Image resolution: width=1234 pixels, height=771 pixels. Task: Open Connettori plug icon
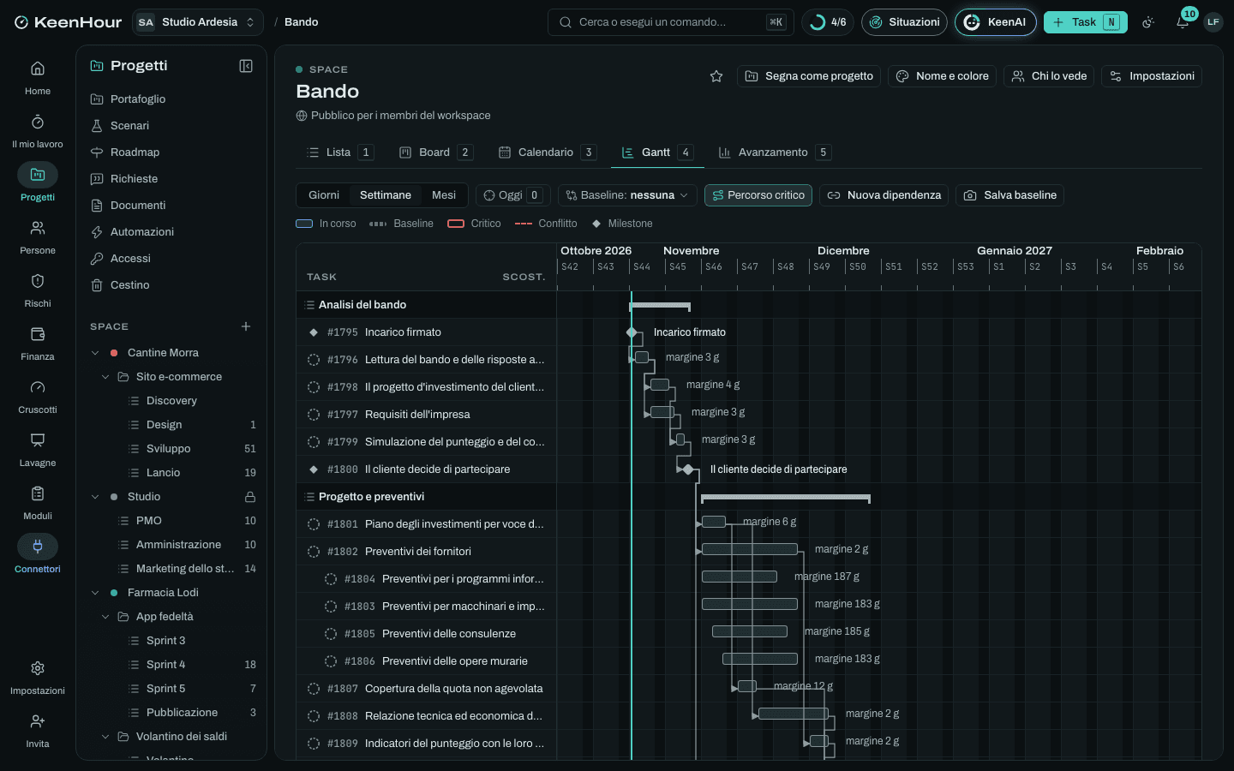[x=38, y=555]
